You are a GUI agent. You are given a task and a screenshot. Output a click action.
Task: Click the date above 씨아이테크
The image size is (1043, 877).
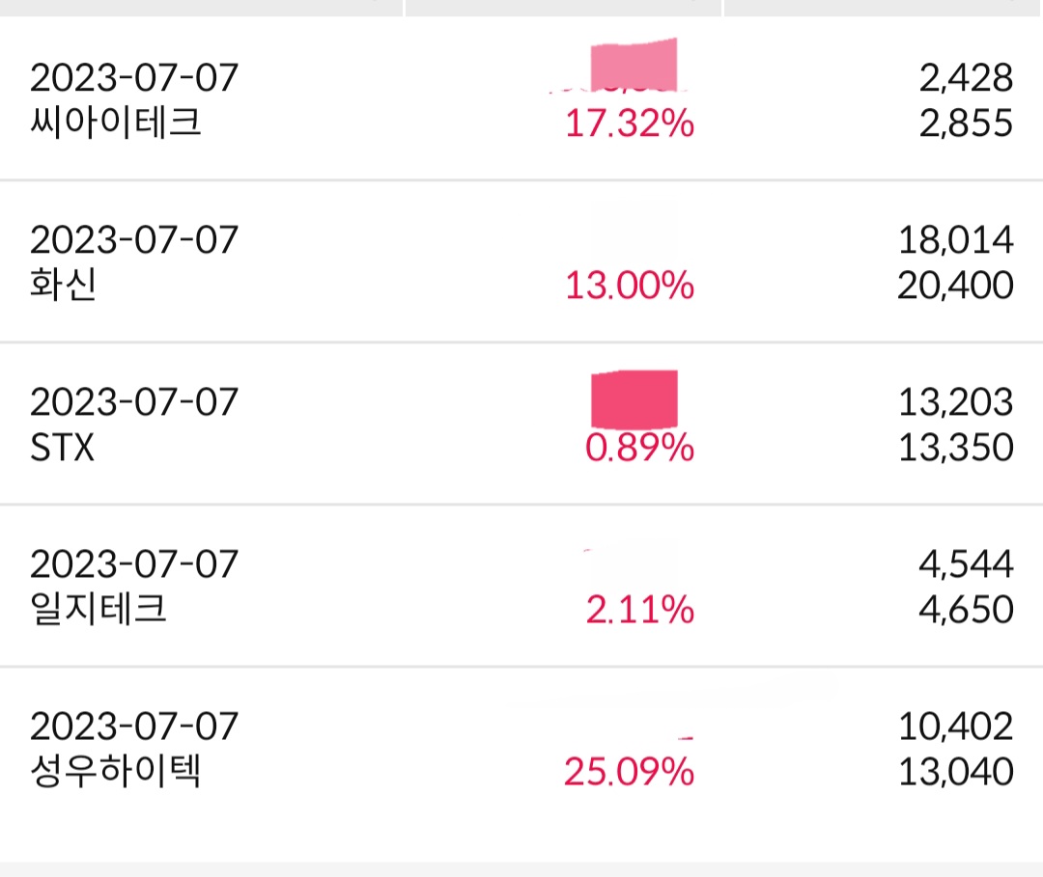[x=133, y=77]
